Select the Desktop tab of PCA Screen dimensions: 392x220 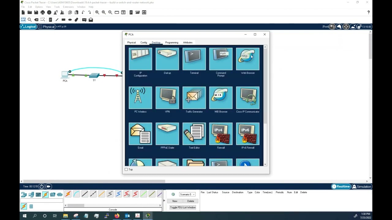(x=156, y=42)
